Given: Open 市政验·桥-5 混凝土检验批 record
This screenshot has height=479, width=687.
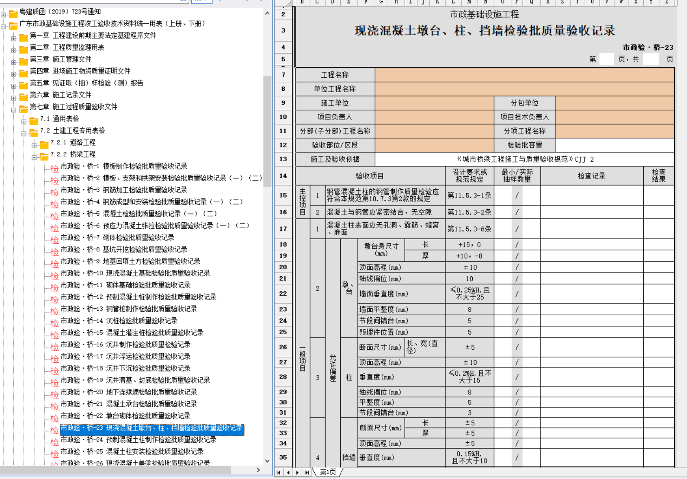Looking at the screenshot, I should pos(139,214).
